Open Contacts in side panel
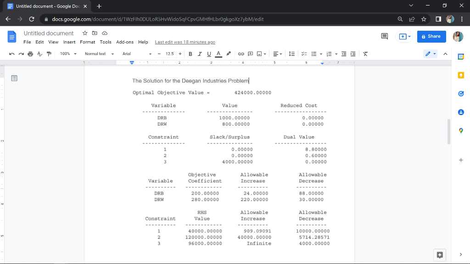This screenshot has height=264, width=470. click(461, 112)
